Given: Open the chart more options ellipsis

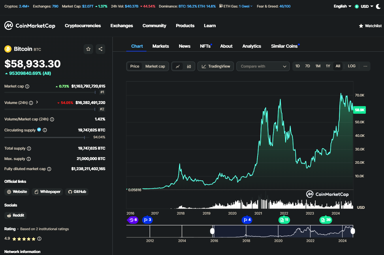Looking at the screenshot, I should (x=365, y=66).
